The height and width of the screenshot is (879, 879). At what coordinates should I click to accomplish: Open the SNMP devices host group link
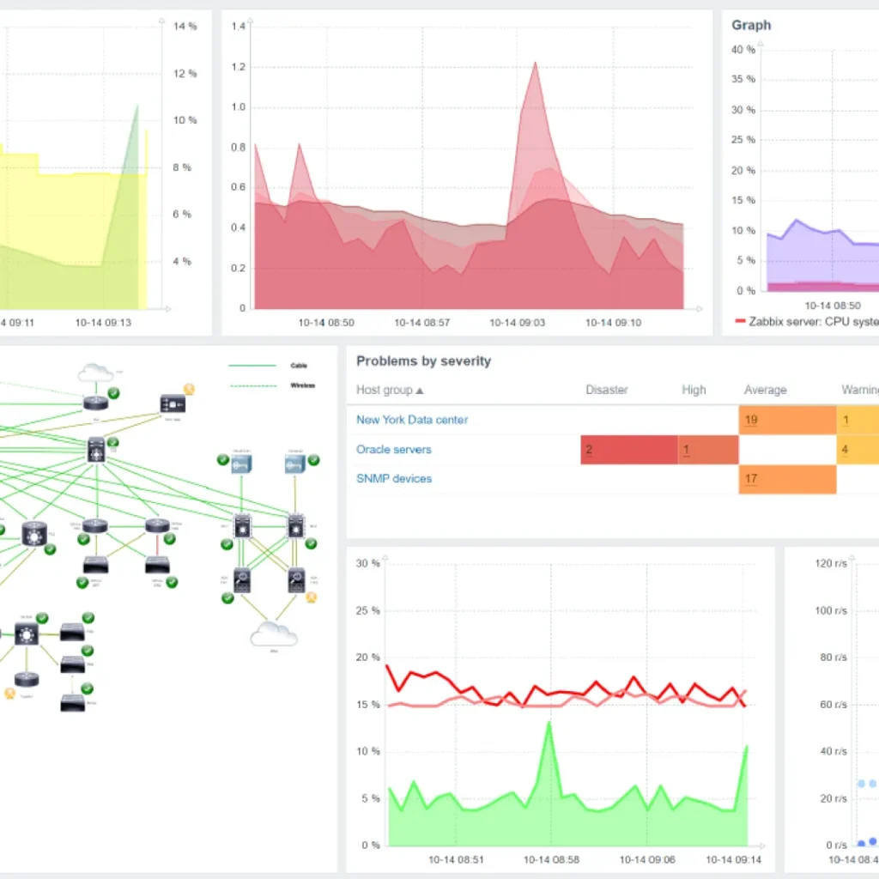click(394, 479)
